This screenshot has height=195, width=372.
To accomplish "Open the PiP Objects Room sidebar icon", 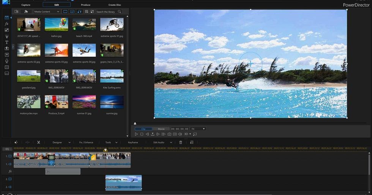I will point(7,30).
